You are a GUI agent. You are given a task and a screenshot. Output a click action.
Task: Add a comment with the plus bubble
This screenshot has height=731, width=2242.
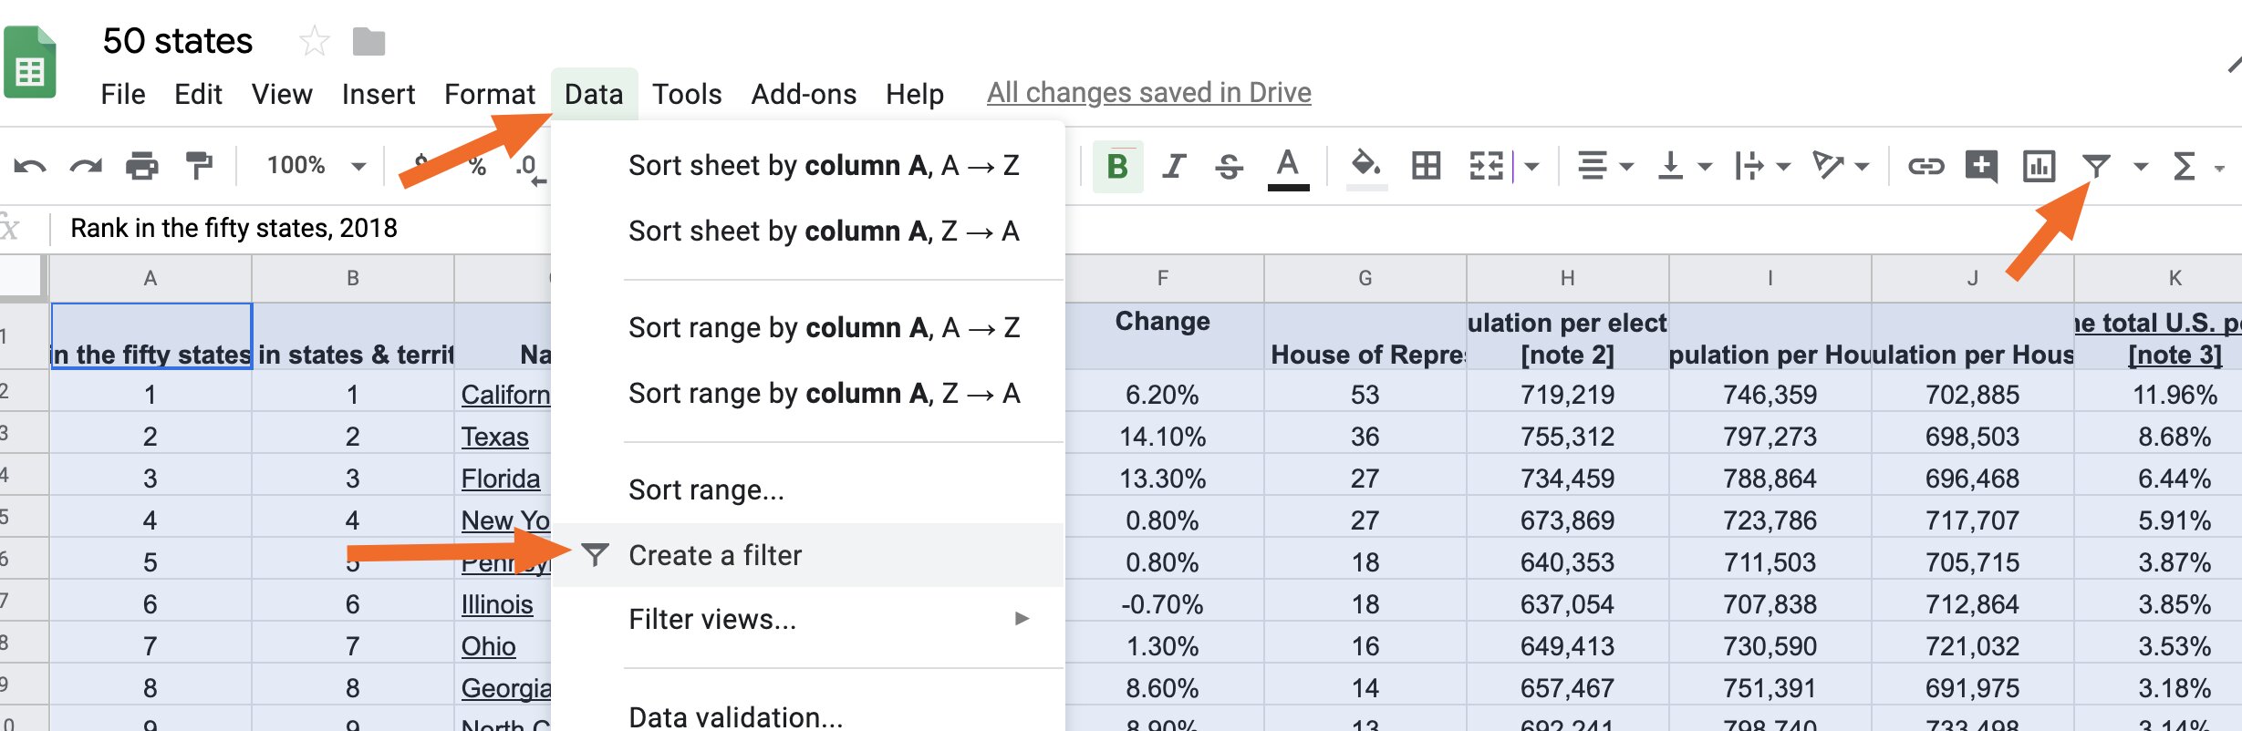(x=1981, y=166)
